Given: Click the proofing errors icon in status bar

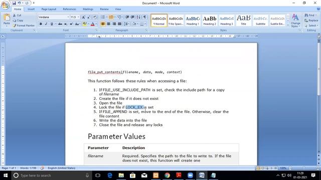Looking at the screenshot, I should [x=42, y=168].
